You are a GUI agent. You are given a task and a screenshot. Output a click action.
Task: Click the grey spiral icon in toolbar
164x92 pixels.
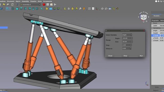tap(69, 9)
